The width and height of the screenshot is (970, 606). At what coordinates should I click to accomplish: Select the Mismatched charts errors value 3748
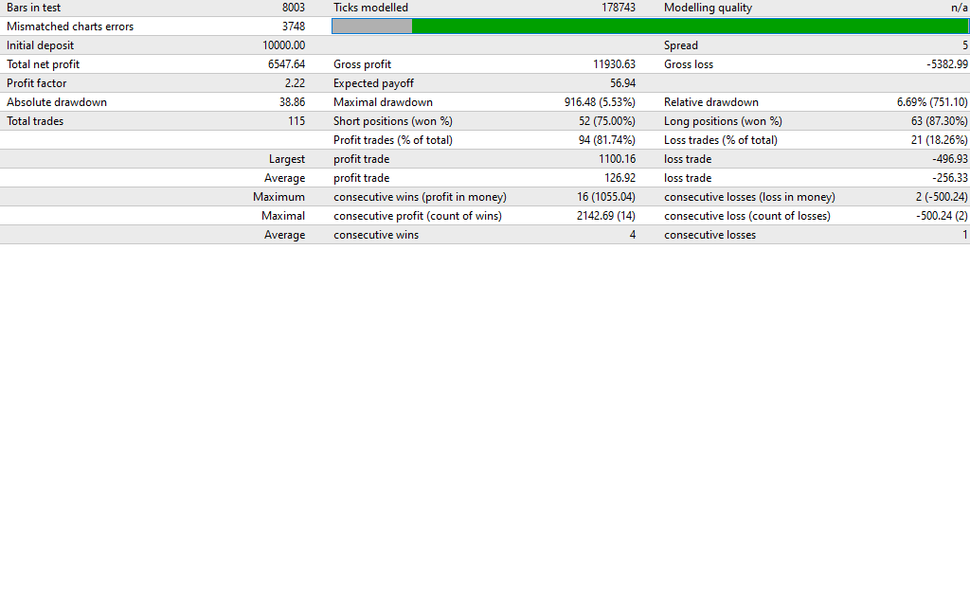click(293, 27)
